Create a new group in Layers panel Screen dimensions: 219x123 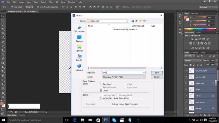(x=205, y=115)
